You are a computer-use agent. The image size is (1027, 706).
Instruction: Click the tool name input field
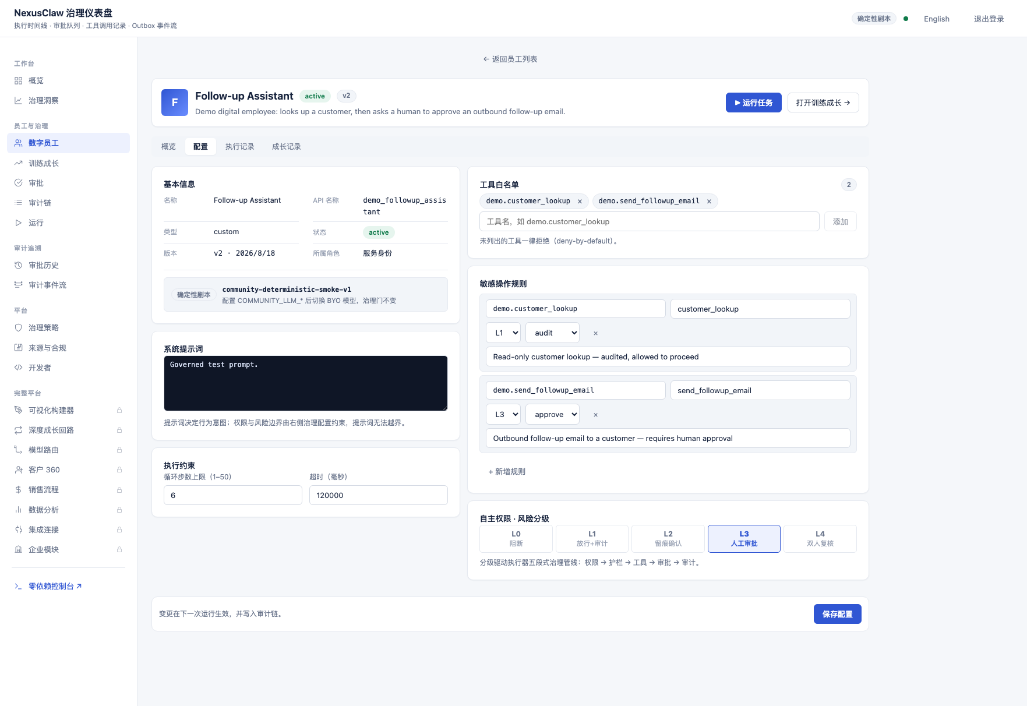coord(650,222)
